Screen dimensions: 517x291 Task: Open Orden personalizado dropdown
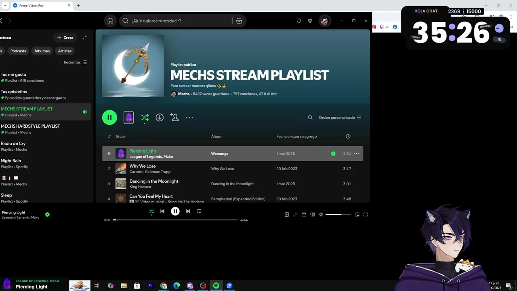pos(340,118)
